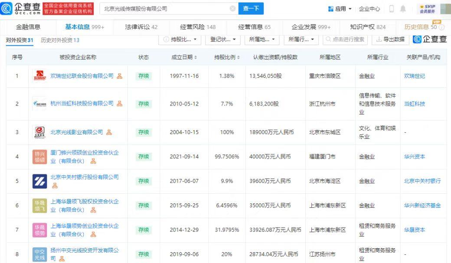
Task: Open 扬州中交光线投资开发有限公司 company link
Action: click(x=85, y=254)
